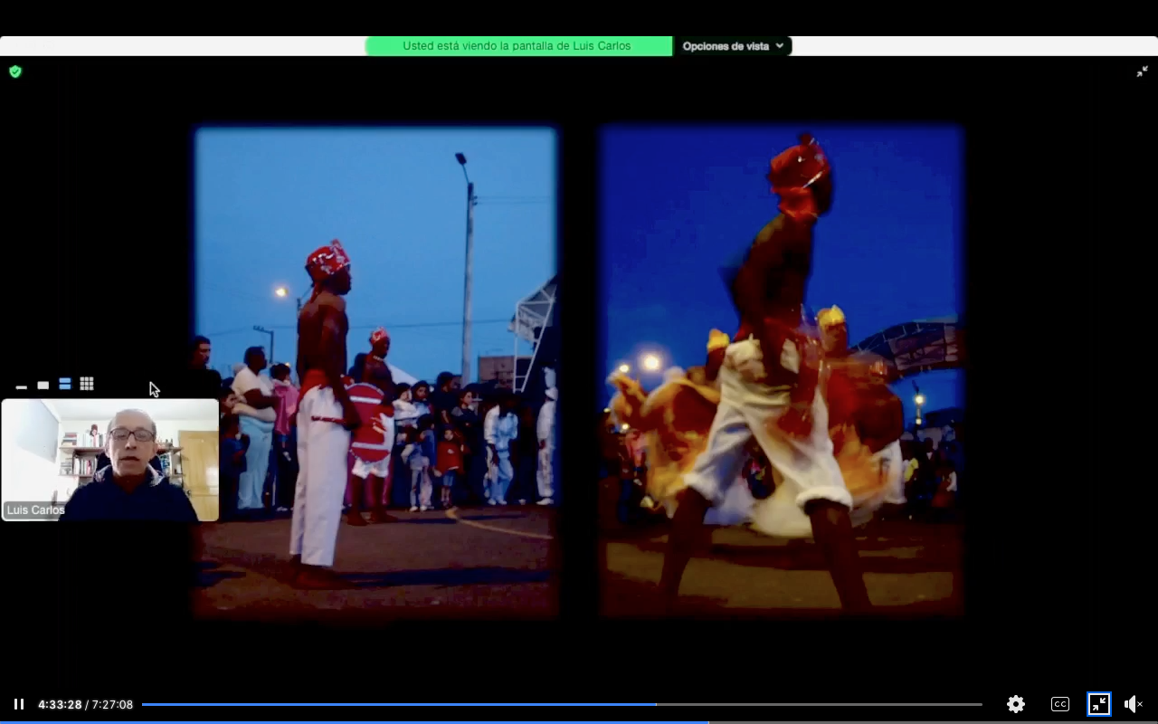Toggle closed captions with CC button
This screenshot has height=724, width=1158.
[1060, 704]
